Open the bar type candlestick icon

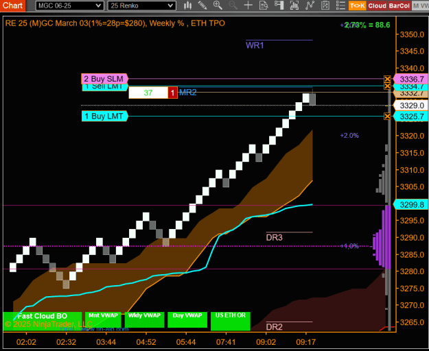point(187,5)
